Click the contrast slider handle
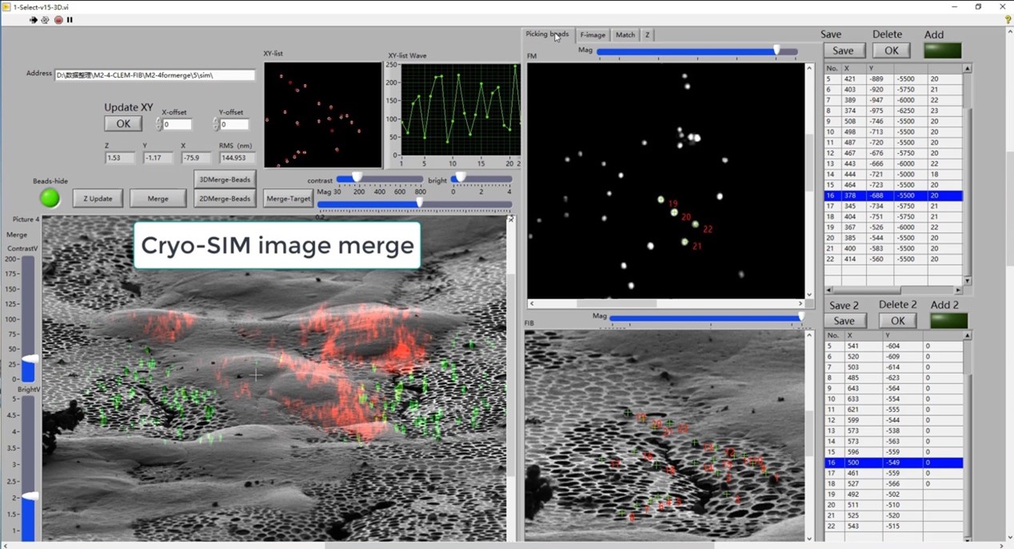Viewport: 1014px width, 549px height. point(357,178)
